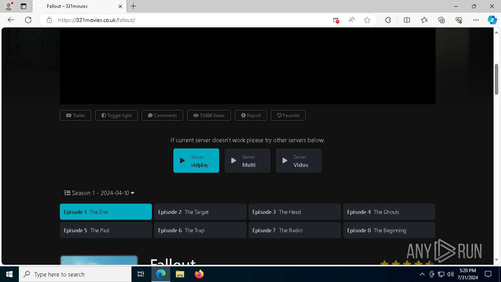
Task: Show hidden system tray icons
Action: point(422,274)
